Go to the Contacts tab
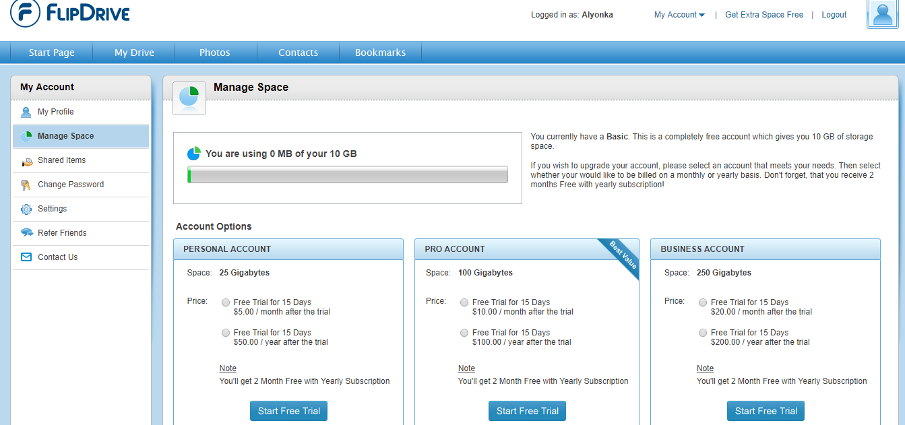Screen dimensions: 905x425 [298, 53]
